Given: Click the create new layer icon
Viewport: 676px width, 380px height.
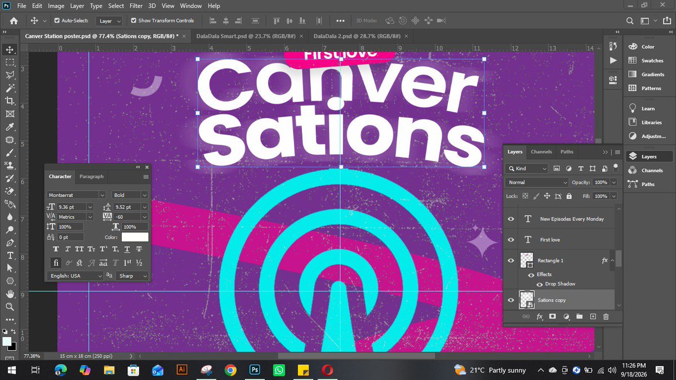Looking at the screenshot, I should point(593,317).
